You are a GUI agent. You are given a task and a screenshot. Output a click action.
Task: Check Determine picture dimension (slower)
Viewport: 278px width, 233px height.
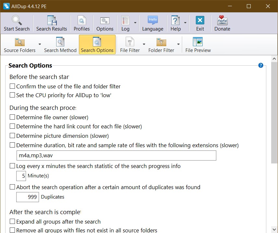tap(12, 136)
